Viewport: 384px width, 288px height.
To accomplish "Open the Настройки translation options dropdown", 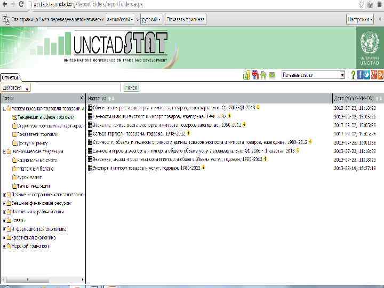I will 360,19.
